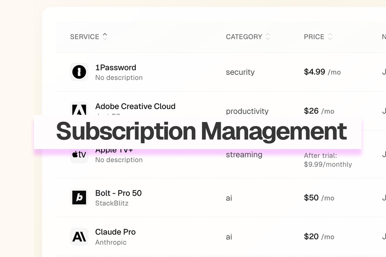Viewport: 386px width, 257px height.
Task: Select the PRICE column header label
Action: click(x=314, y=37)
